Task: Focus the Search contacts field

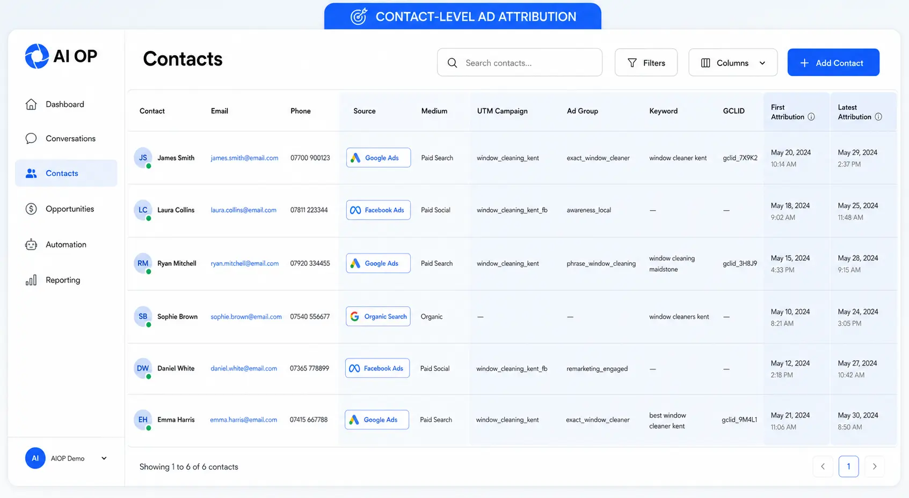Action: click(520, 63)
